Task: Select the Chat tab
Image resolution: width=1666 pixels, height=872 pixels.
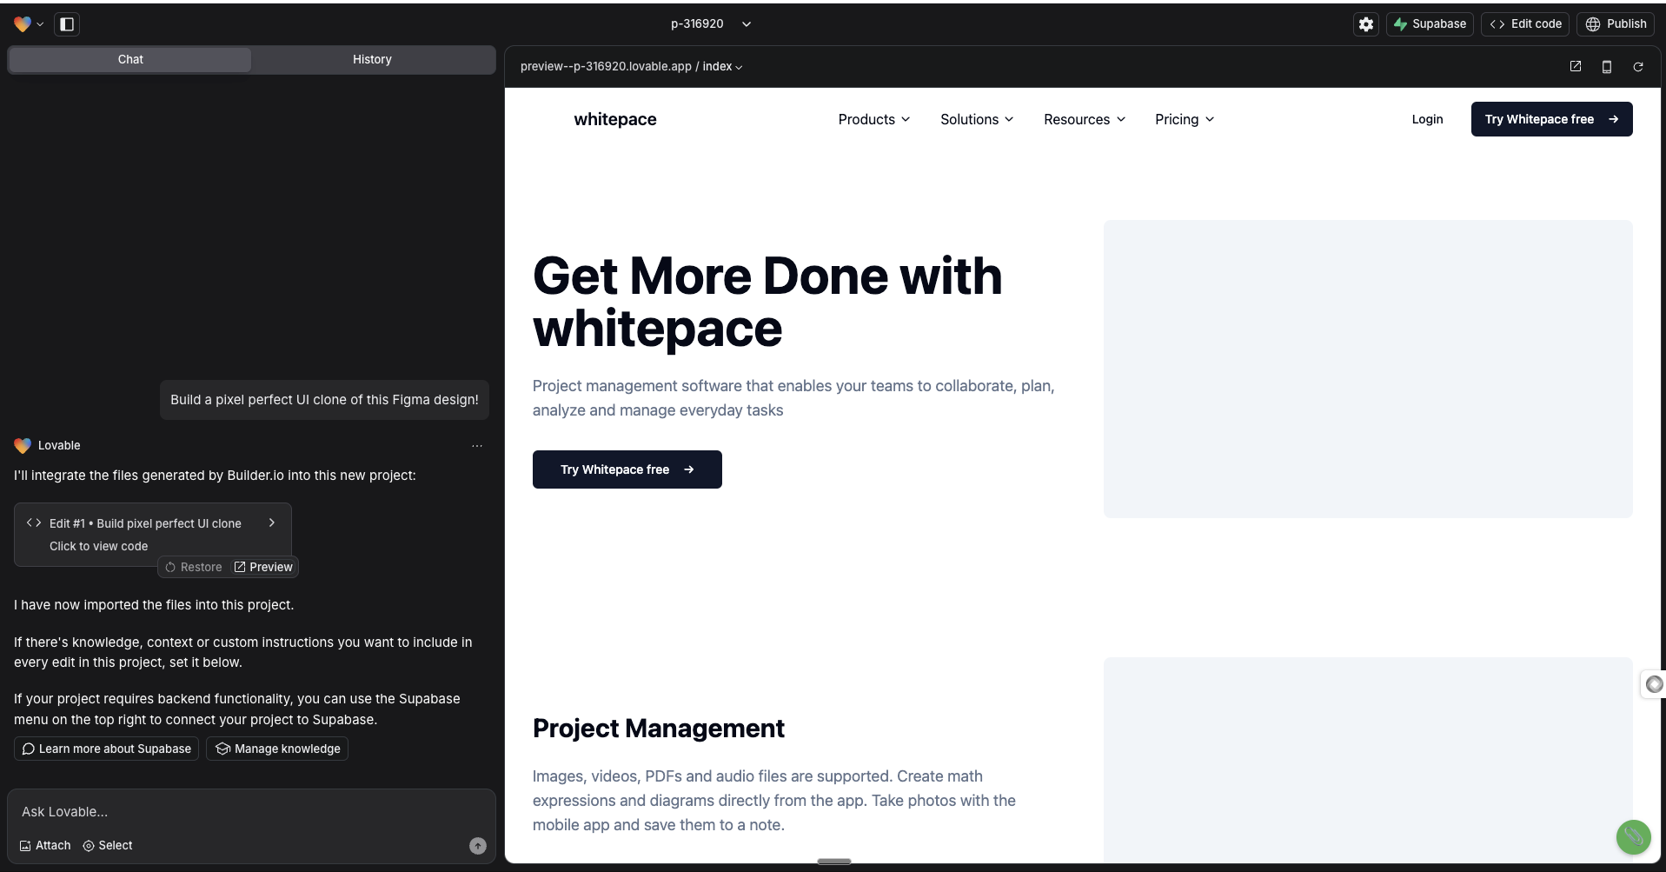Action: coord(129,59)
